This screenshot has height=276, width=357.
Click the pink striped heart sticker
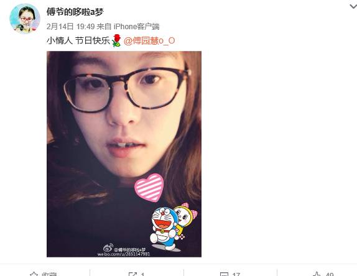(149, 188)
